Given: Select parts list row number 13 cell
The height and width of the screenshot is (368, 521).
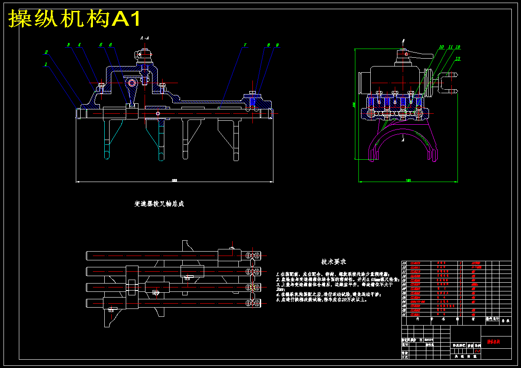Looking at the screenshot, I should click(x=404, y=263).
